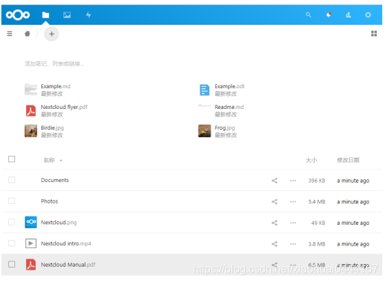Click the Example.odt document icon
This screenshot has height=282, width=385.
[205, 90]
